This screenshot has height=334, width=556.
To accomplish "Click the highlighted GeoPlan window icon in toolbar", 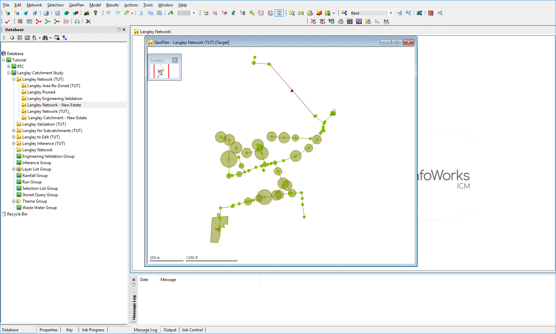I will pos(279,13).
